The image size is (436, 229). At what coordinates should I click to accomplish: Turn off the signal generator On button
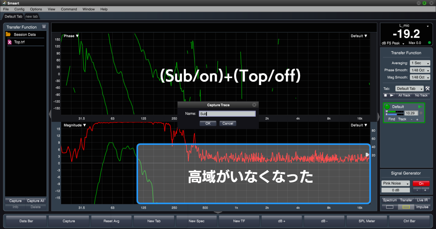421,183
